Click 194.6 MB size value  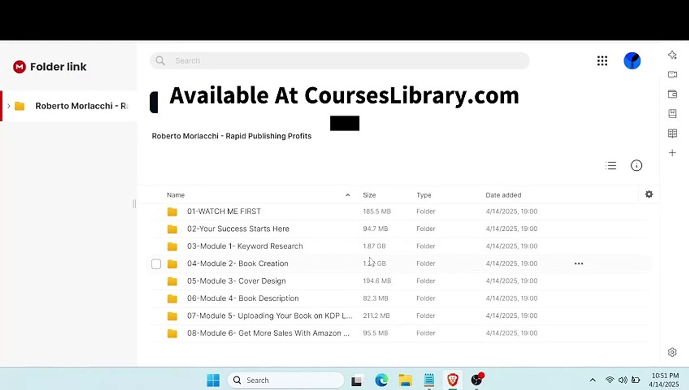click(377, 281)
